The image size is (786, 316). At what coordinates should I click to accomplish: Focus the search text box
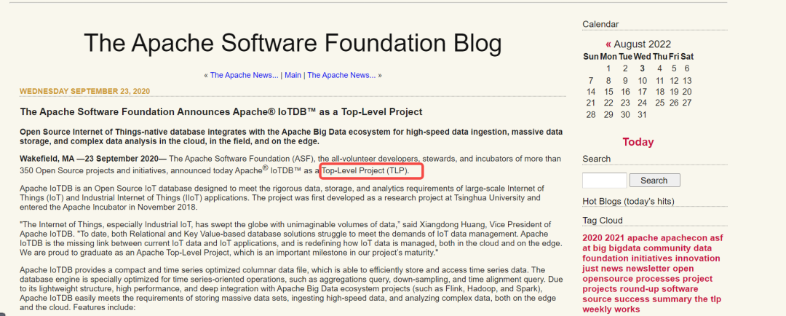click(x=605, y=180)
